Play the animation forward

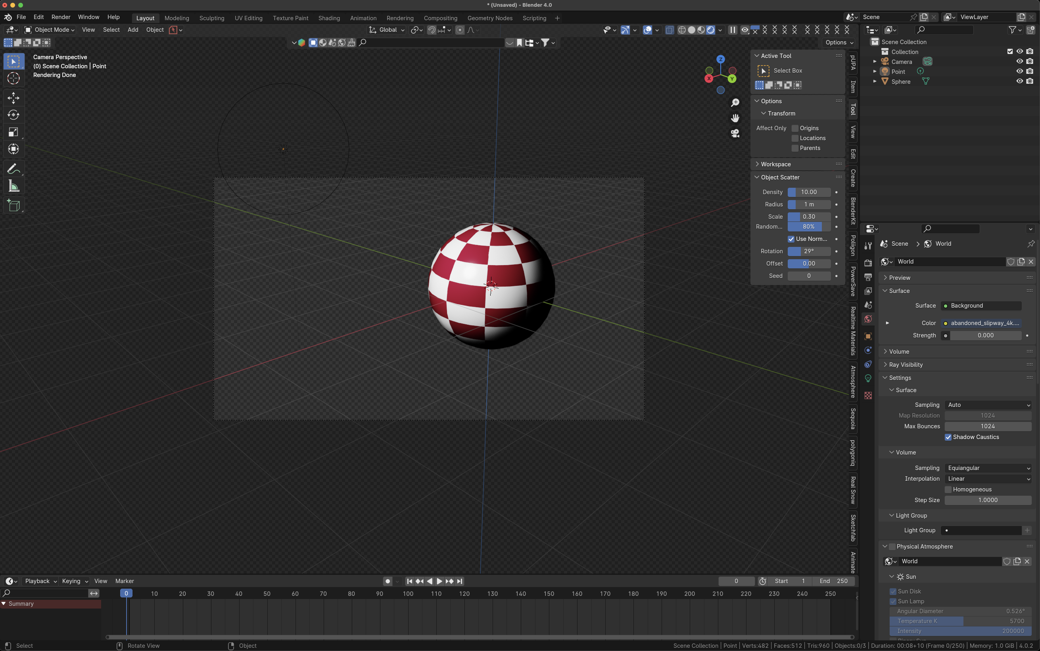pos(439,581)
